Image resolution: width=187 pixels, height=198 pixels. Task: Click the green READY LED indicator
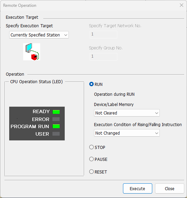(x=56, y=112)
